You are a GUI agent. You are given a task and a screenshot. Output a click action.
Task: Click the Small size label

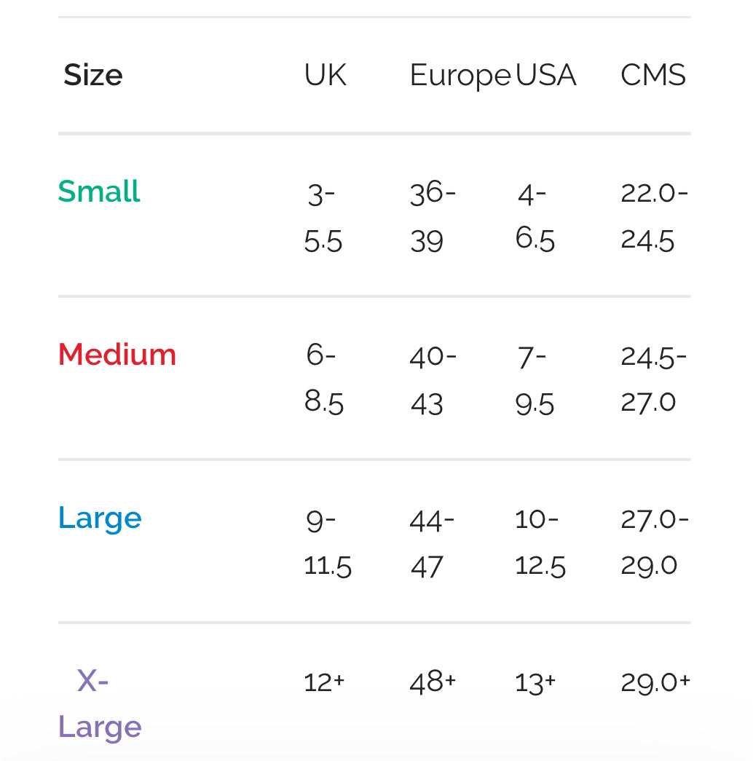[x=99, y=192]
